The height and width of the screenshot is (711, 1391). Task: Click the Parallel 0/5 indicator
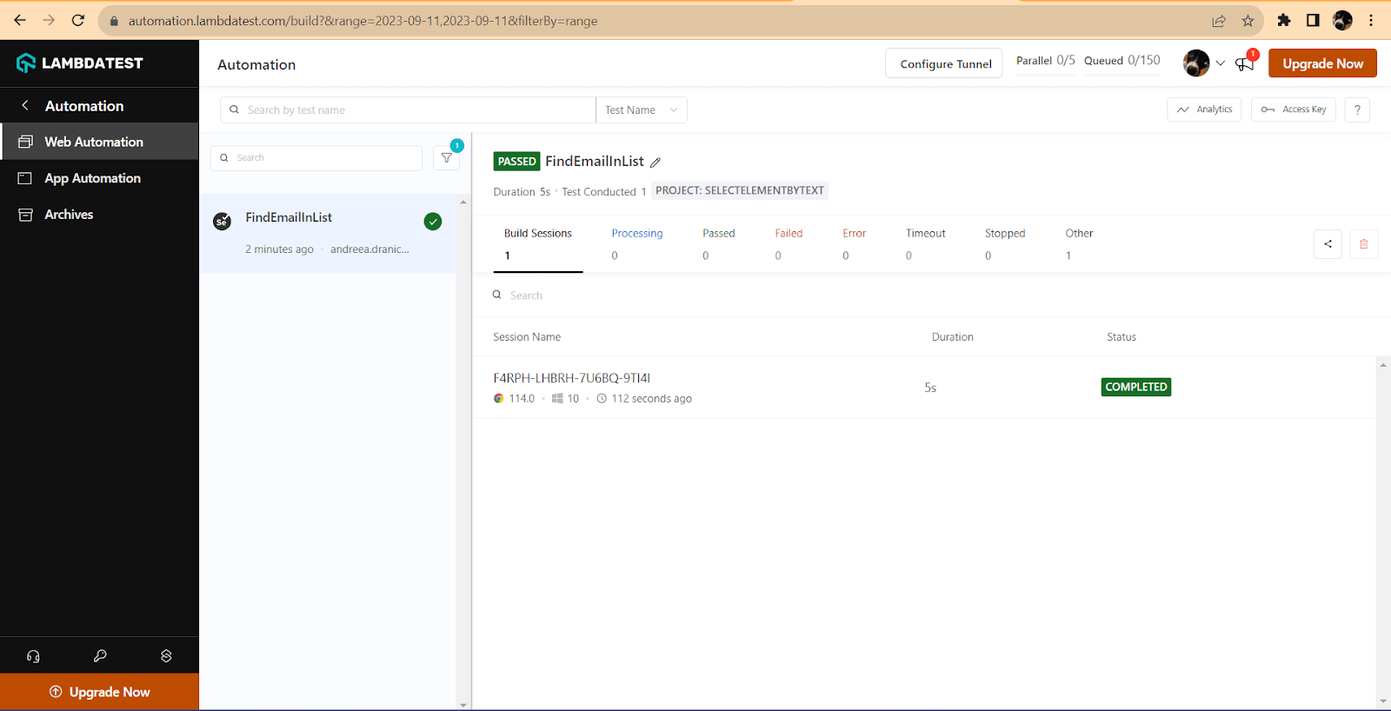[x=1046, y=61]
